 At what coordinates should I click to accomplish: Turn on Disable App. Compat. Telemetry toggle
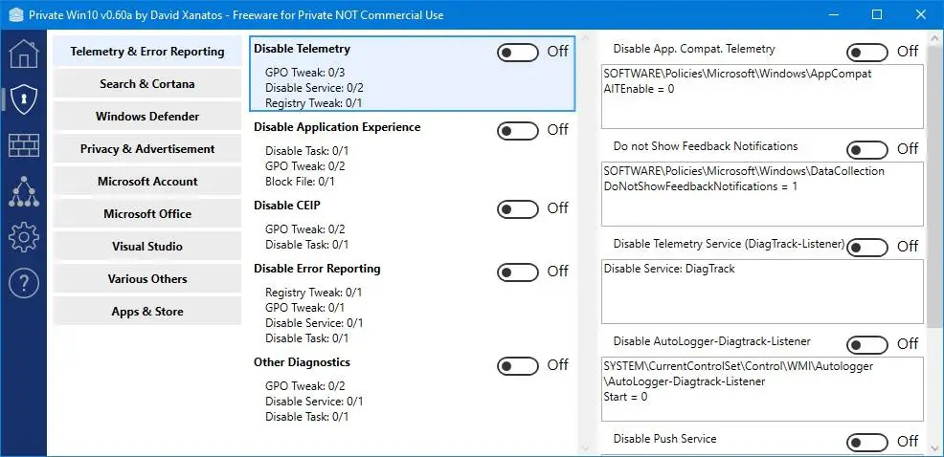867,52
